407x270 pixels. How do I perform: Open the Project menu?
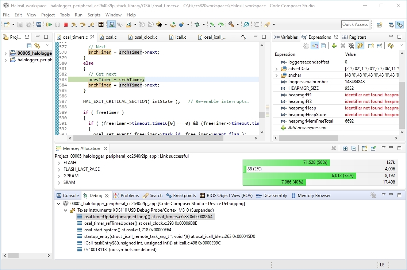pyautogui.click(x=48, y=15)
